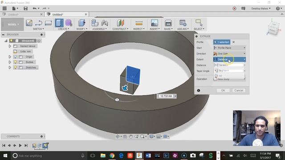This screenshot has width=285, height=160.
Task: Toggle visibility bulb of Bodies folder
Action: (15, 62)
